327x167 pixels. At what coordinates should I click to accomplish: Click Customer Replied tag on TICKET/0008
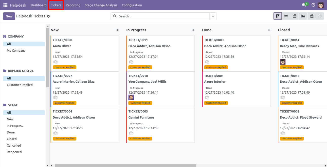(x=65, y=67)
